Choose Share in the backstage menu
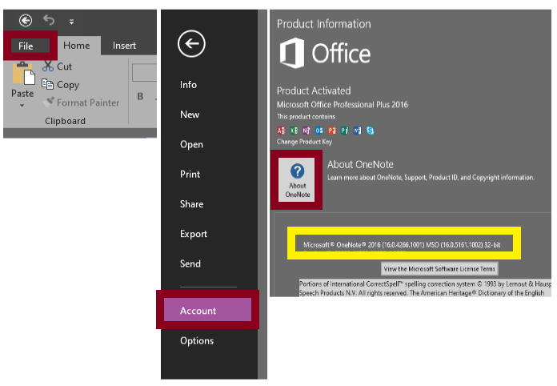This screenshot has width=557, height=386. (191, 204)
